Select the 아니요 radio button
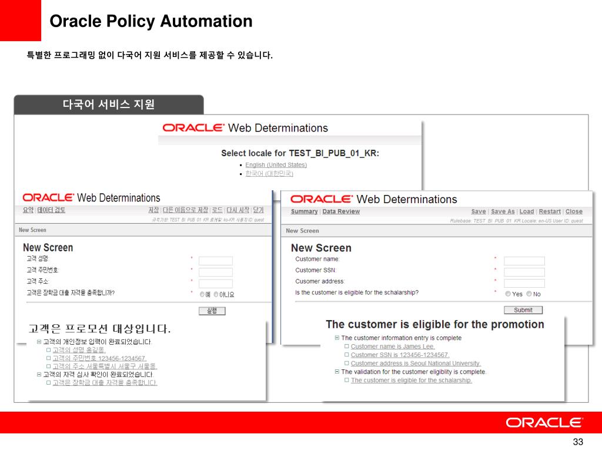This screenshot has height=451, width=602. (x=216, y=295)
